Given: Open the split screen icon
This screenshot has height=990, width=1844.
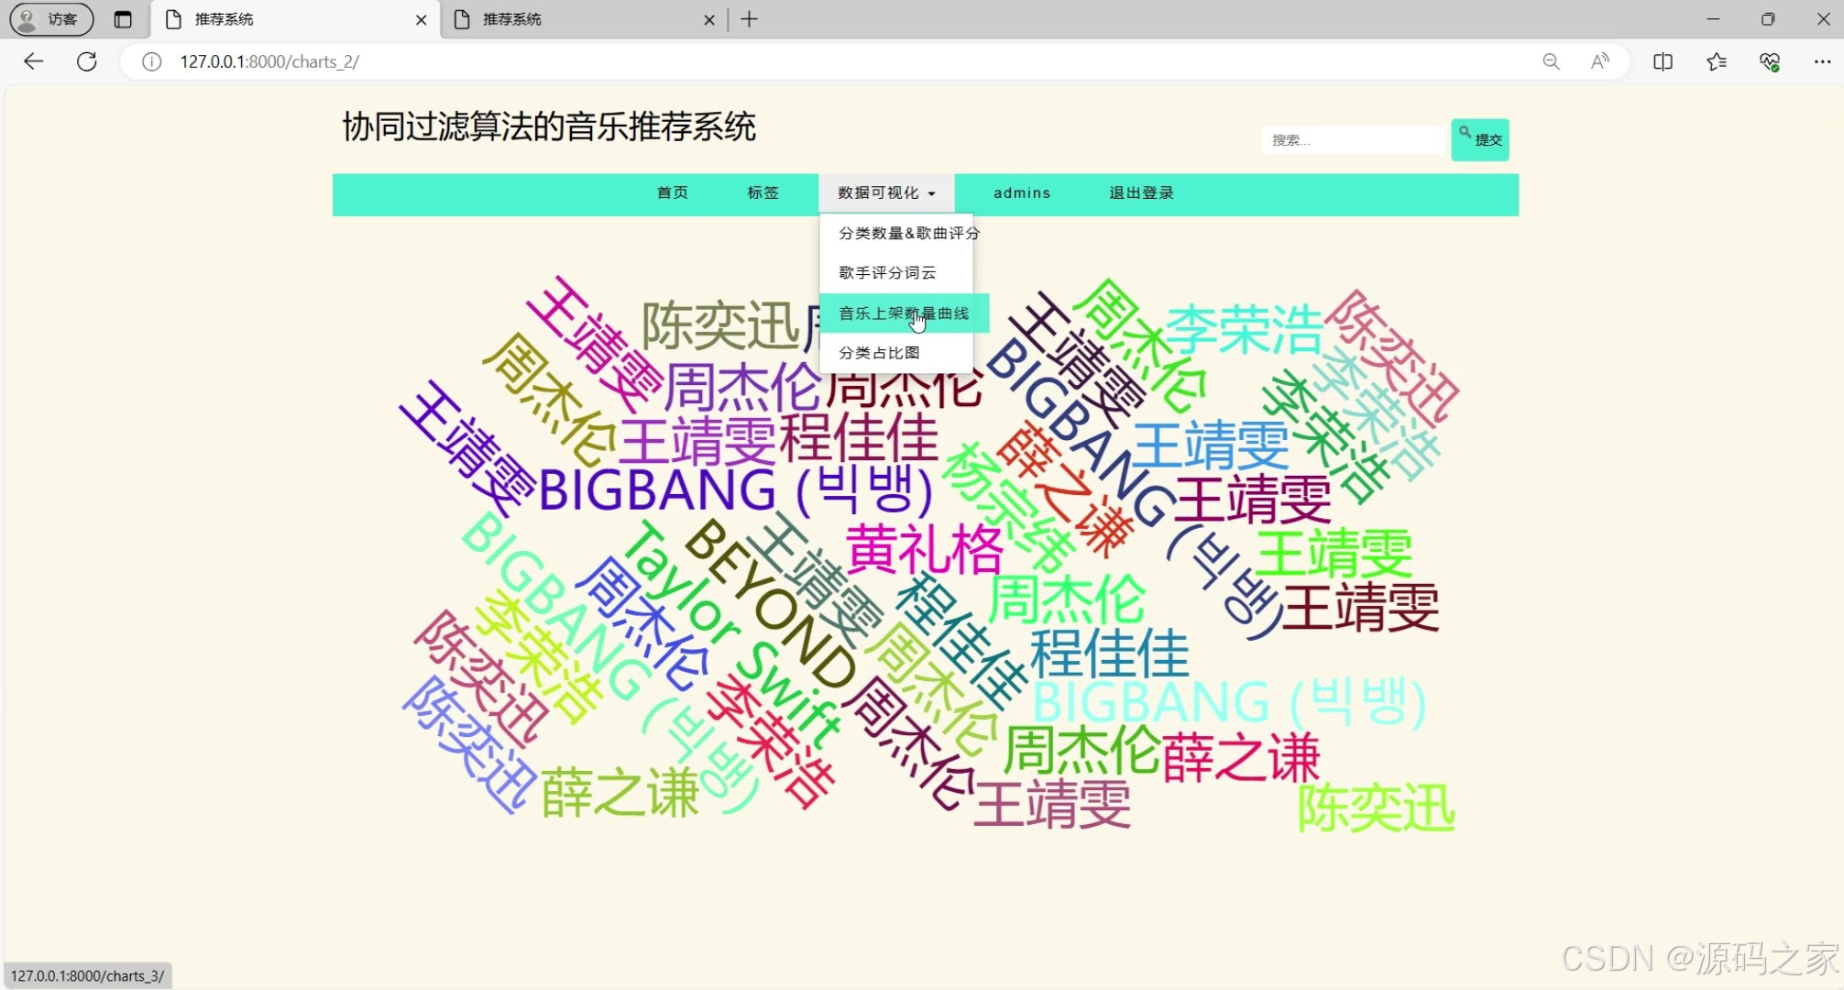Looking at the screenshot, I should point(1663,61).
